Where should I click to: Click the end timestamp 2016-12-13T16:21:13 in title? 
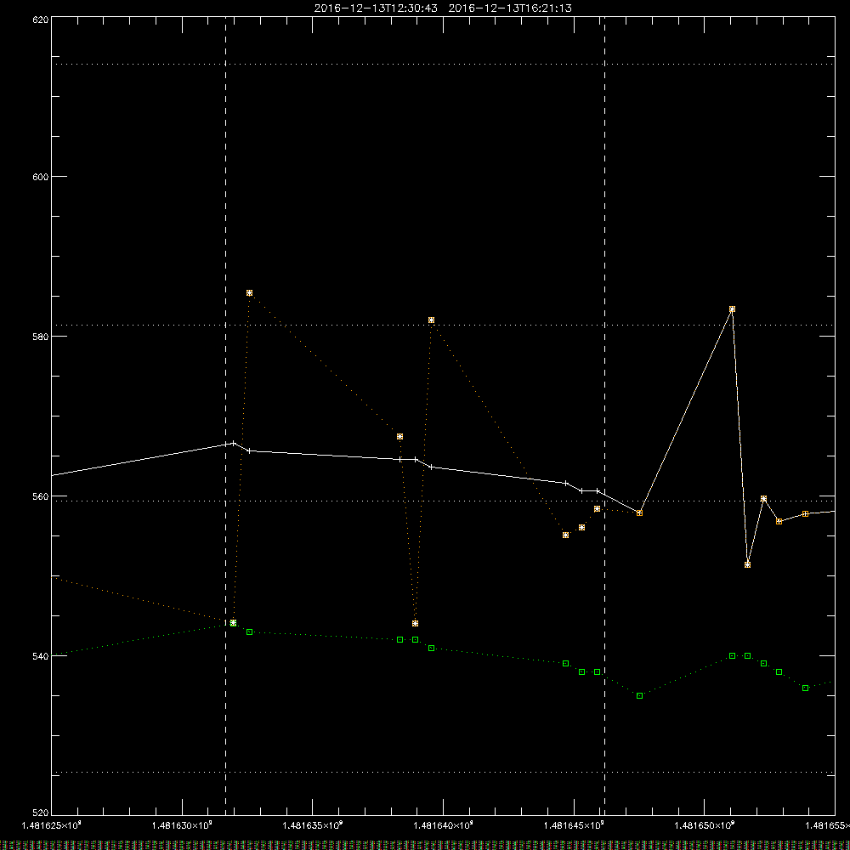point(510,8)
